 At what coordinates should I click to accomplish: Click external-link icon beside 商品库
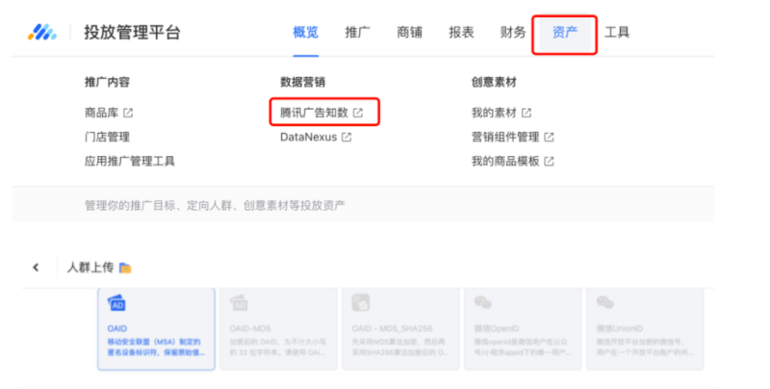(x=128, y=113)
